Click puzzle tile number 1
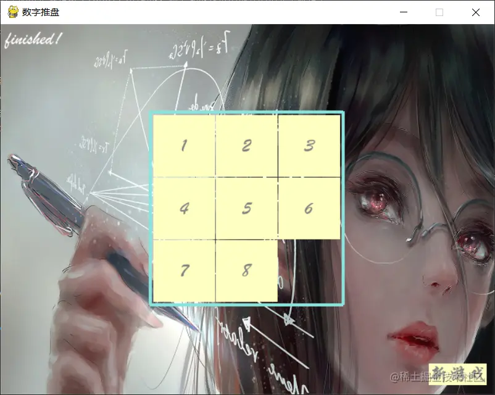 184,146
